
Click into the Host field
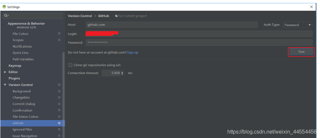coord(172,25)
